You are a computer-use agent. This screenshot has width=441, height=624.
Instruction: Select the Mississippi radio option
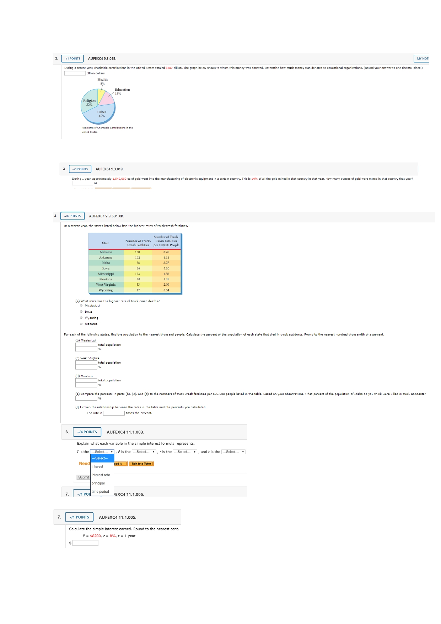pyautogui.click(x=81, y=306)
